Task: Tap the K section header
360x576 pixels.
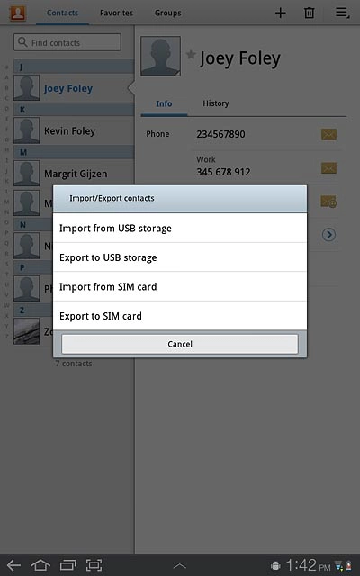Action: 74,110
